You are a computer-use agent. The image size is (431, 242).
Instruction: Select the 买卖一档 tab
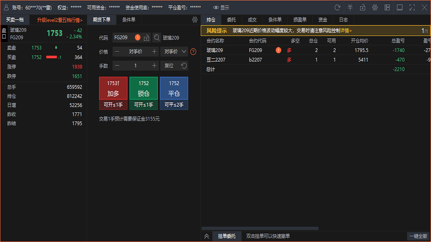point(15,20)
